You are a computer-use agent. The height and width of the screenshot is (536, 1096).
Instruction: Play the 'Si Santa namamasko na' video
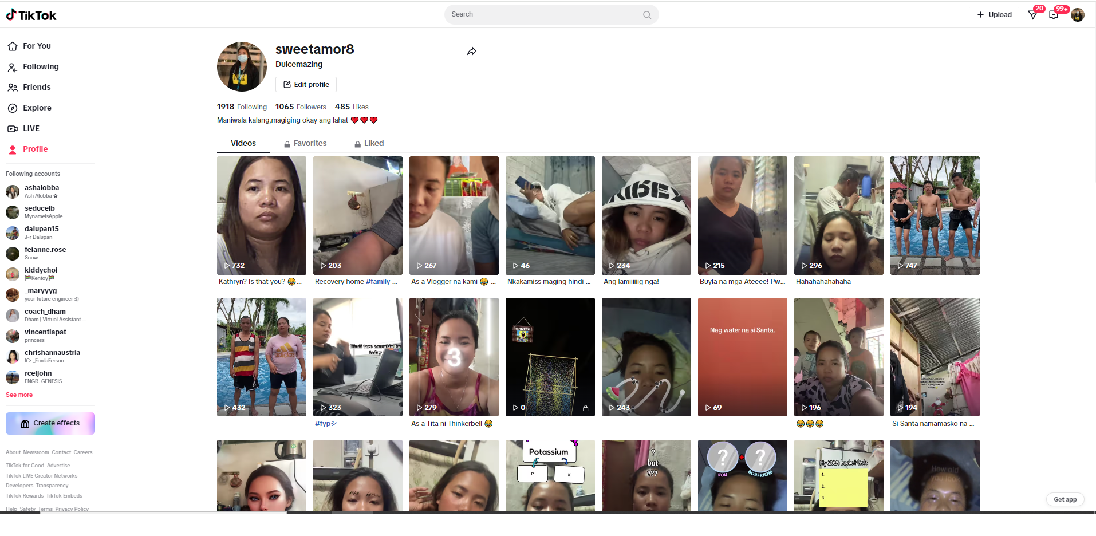(935, 357)
